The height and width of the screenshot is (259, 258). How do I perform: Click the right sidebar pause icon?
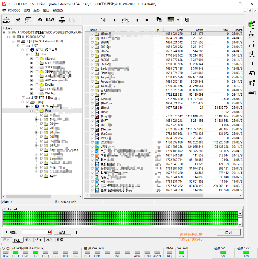[252, 64]
